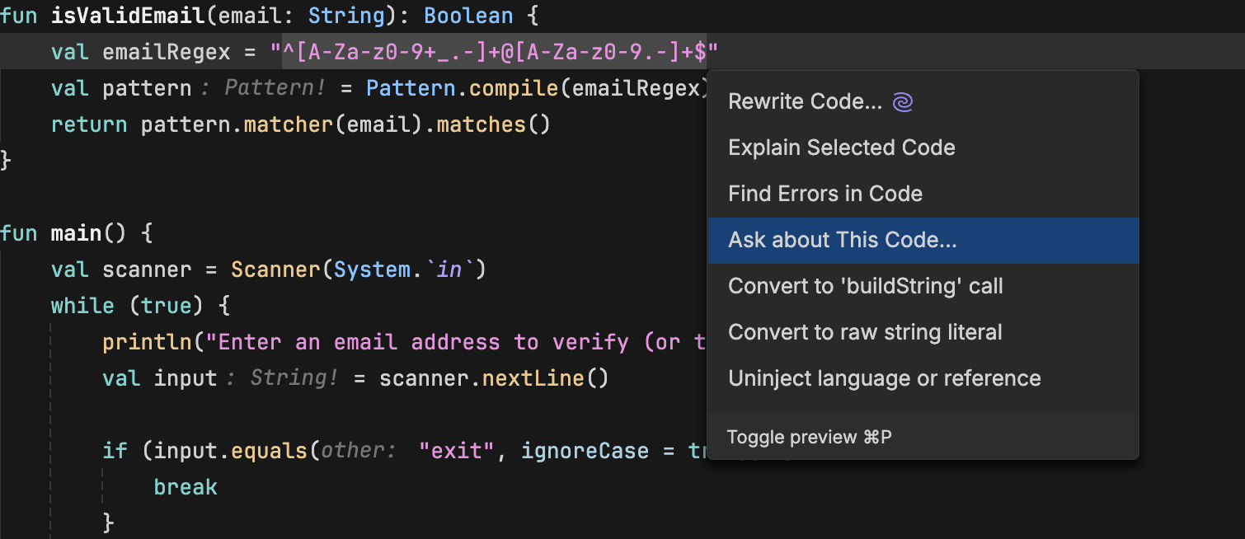Select Rewrite Code from context menu
Image resolution: width=1245 pixels, height=539 pixels.
click(804, 101)
